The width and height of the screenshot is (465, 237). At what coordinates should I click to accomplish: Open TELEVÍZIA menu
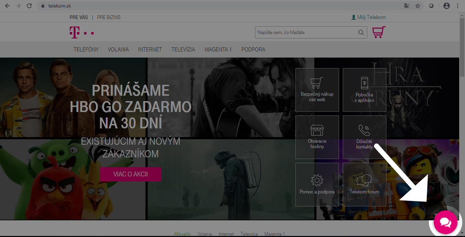[x=183, y=49]
